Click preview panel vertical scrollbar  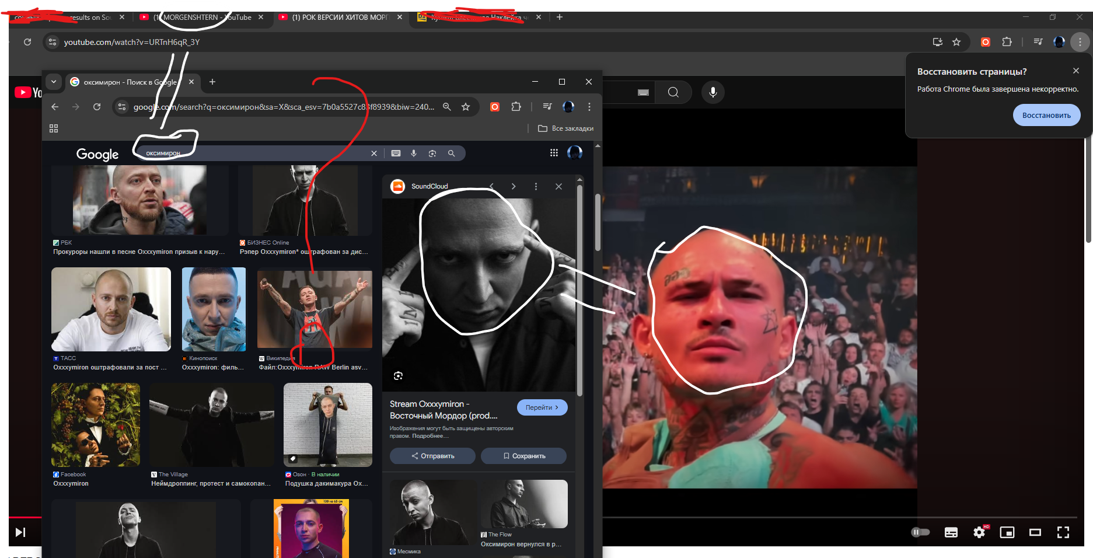pos(579,290)
